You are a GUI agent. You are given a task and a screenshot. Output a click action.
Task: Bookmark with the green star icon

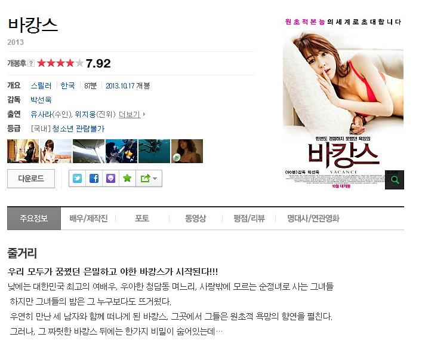[127, 179]
